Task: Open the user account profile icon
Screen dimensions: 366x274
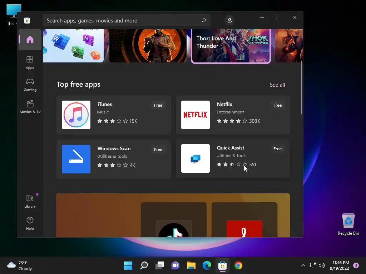Action: coord(229,20)
